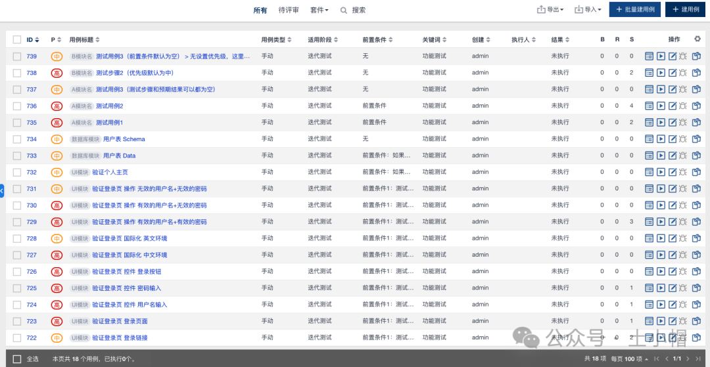Open results list icon for case 736
The width and height of the screenshot is (710, 367).
[x=650, y=106]
